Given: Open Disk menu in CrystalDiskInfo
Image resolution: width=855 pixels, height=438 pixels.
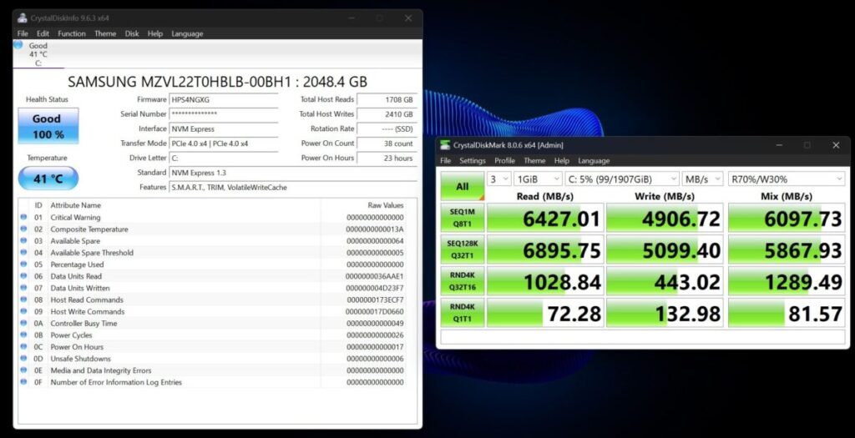Looking at the screenshot, I should 132,33.
